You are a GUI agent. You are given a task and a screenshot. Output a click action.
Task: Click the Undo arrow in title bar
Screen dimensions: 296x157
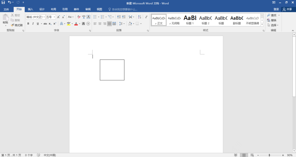(9, 3)
